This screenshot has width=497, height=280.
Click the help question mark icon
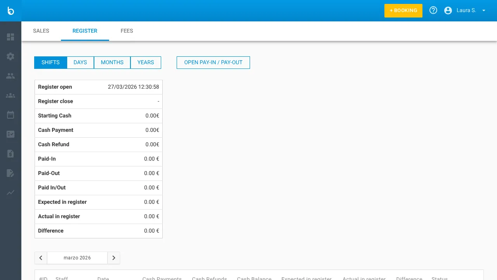pyautogui.click(x=433, y=10)
